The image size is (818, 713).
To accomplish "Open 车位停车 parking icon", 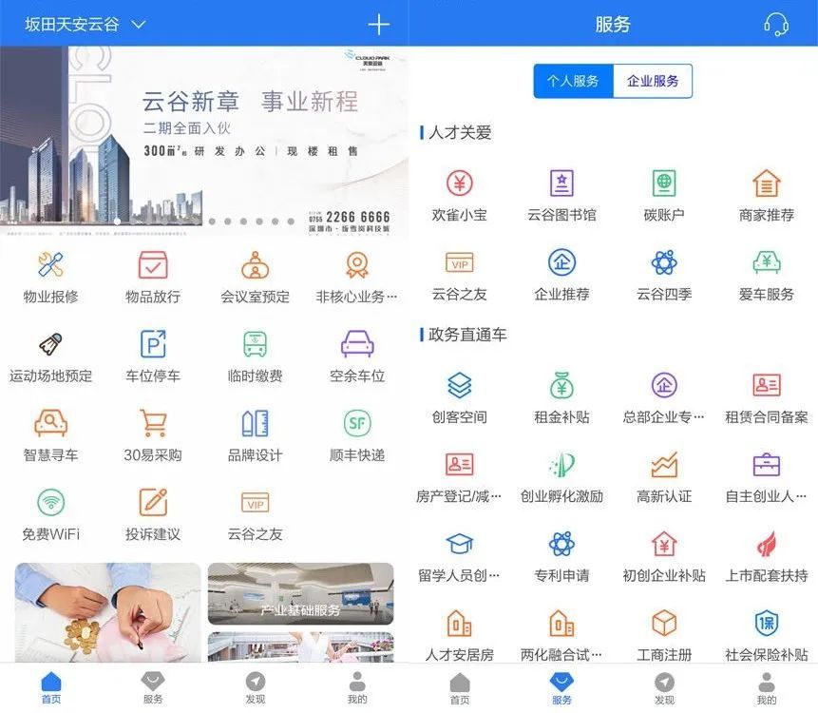I will pyautogui.click(x=153, y=344).
